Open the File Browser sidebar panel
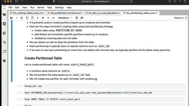This screenshot has width=189, height=106. pos(4,14)
